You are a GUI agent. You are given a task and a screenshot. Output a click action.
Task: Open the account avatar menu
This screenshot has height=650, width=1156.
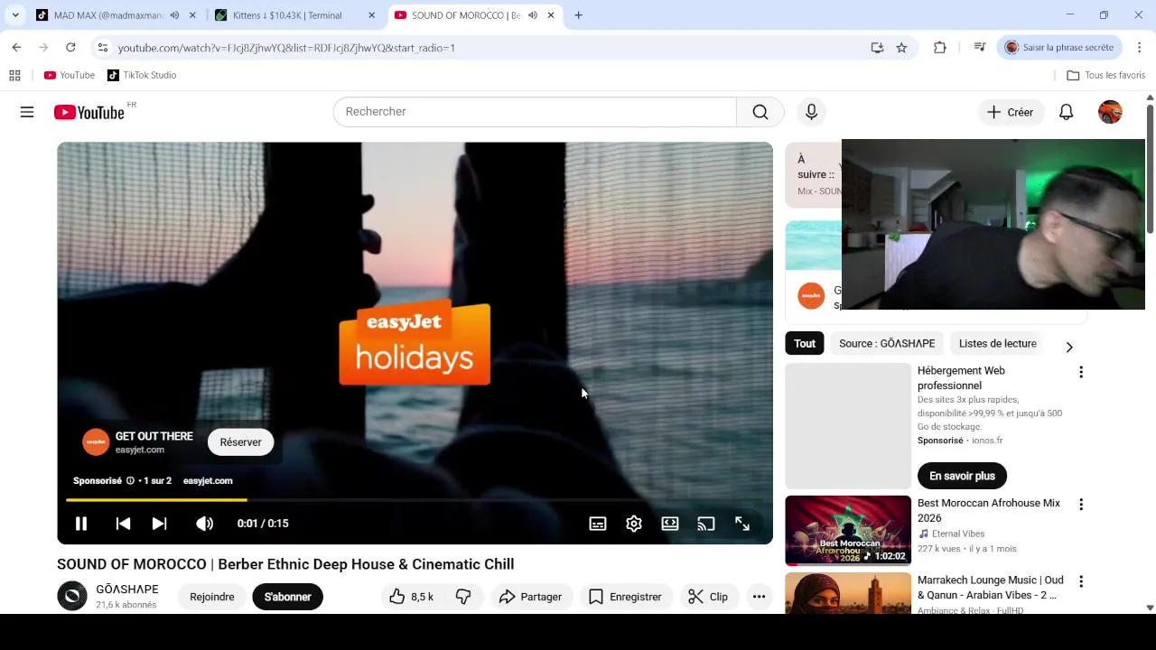point(1110,112)
